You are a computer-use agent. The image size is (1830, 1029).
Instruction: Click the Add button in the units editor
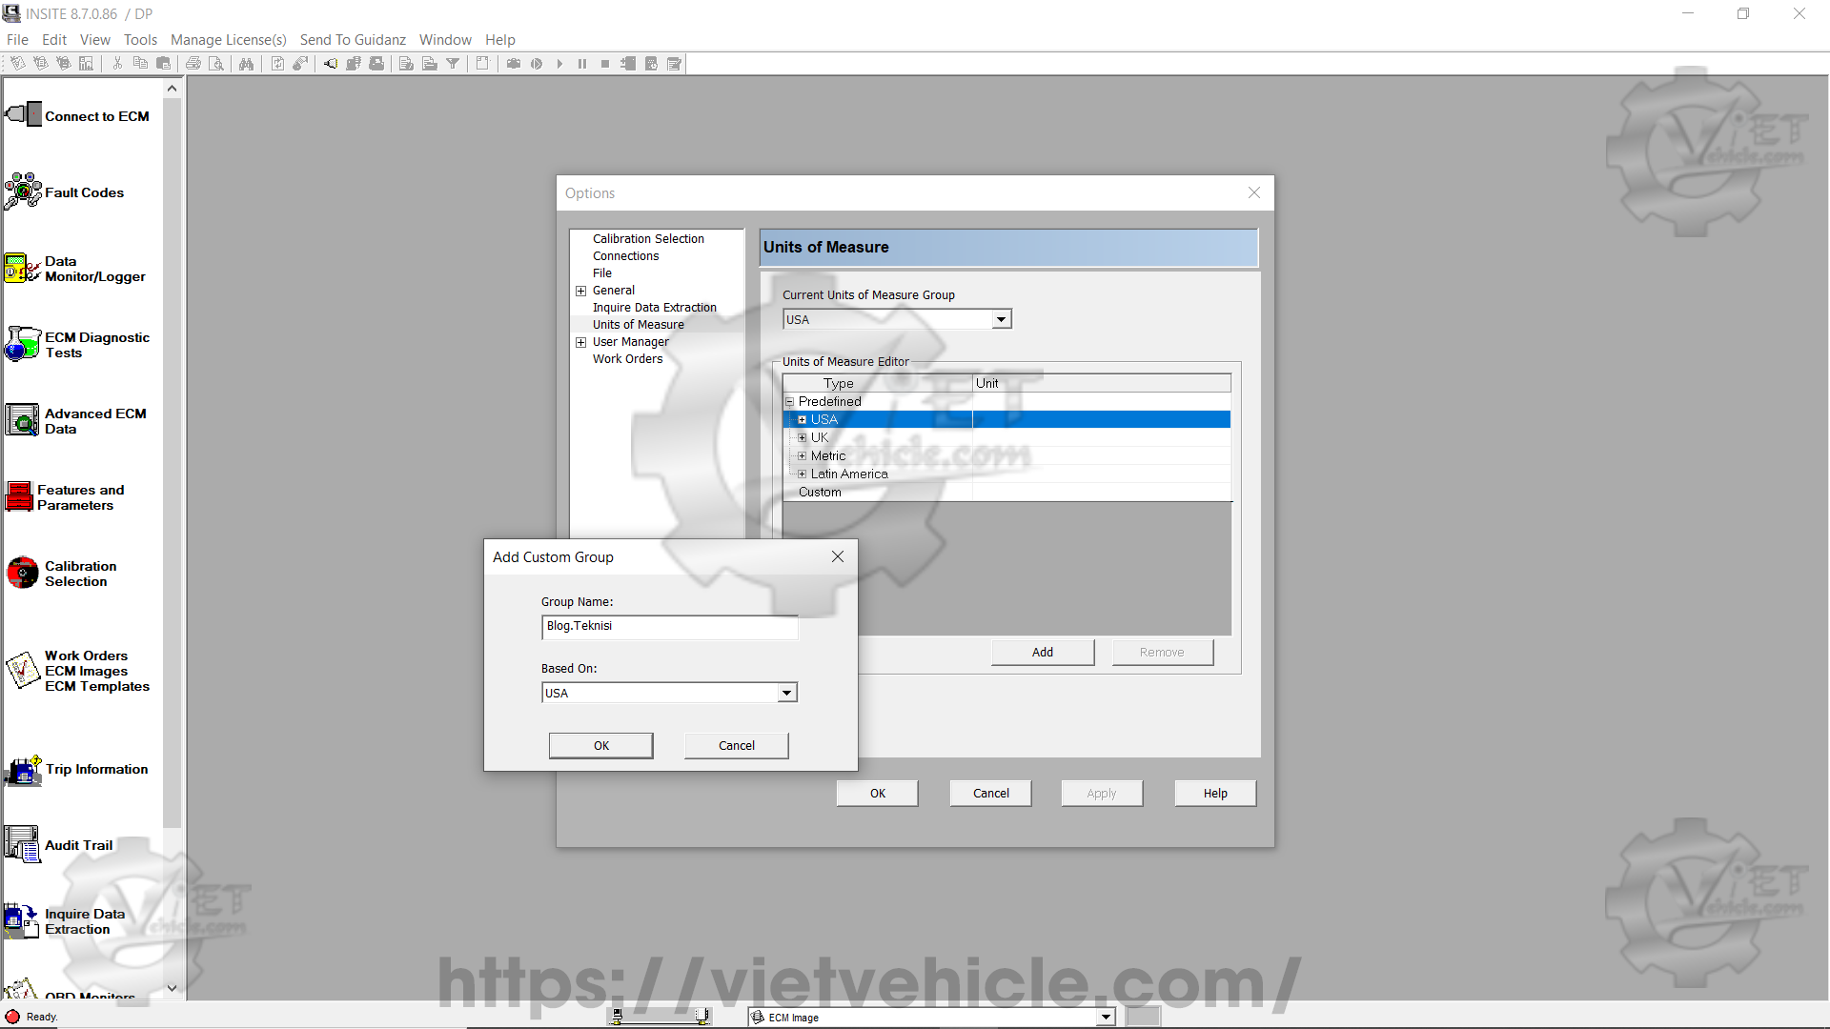pos(1042,652)
